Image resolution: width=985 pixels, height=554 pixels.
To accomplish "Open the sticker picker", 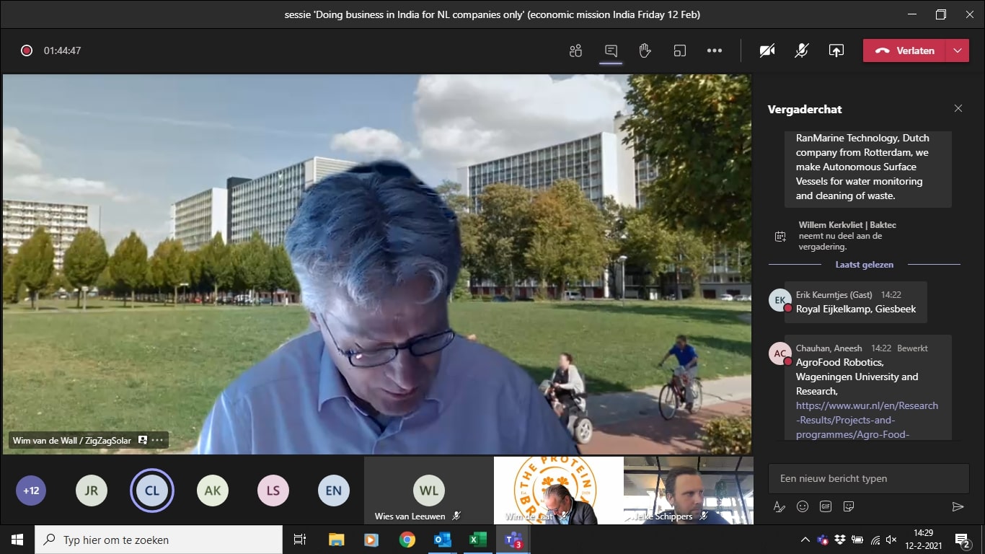I will point(849,506).
